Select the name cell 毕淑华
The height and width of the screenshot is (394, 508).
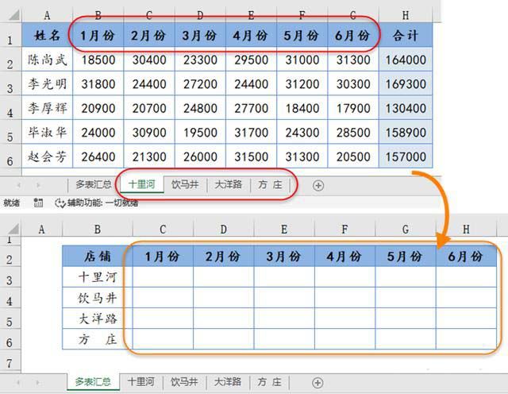point(48,133)
